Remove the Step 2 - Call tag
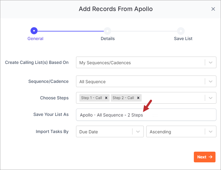Image resolution: width=221 pixels, height=170 pixels. point(138,98)
